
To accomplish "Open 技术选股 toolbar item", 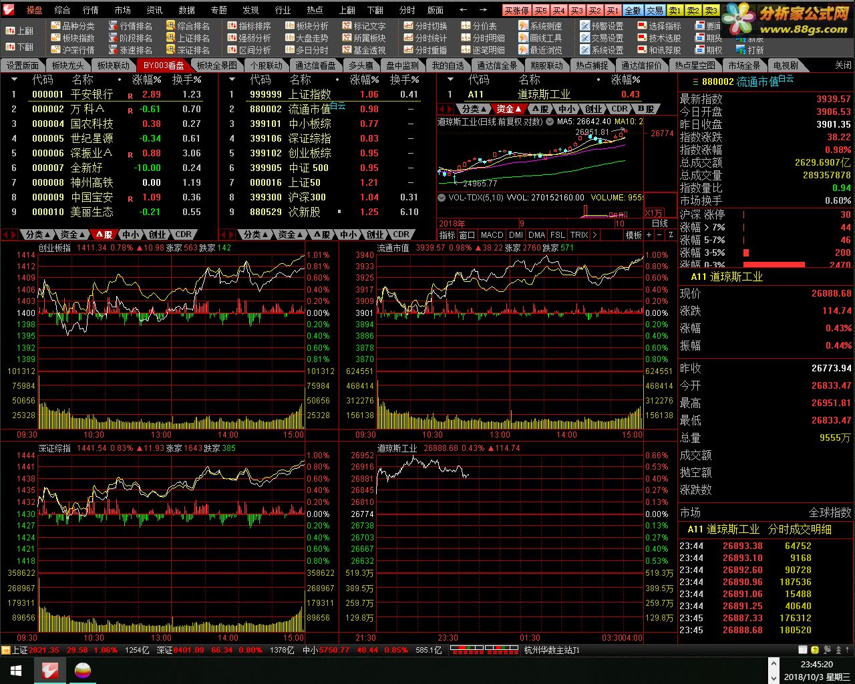I will 659,38.
